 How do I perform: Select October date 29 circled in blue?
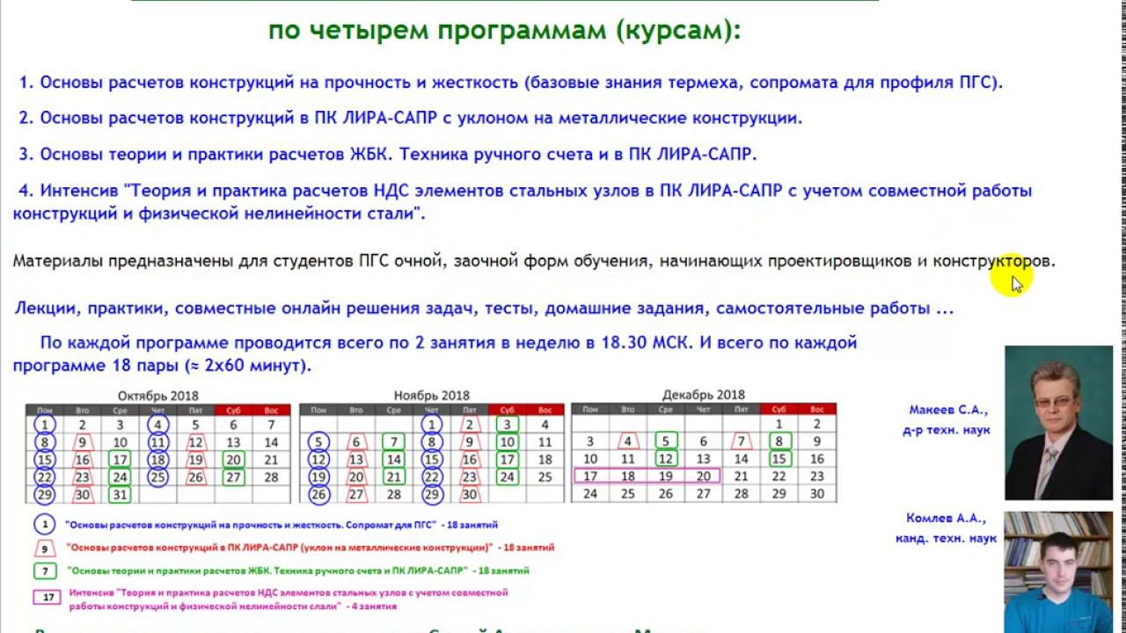[45, 494]
